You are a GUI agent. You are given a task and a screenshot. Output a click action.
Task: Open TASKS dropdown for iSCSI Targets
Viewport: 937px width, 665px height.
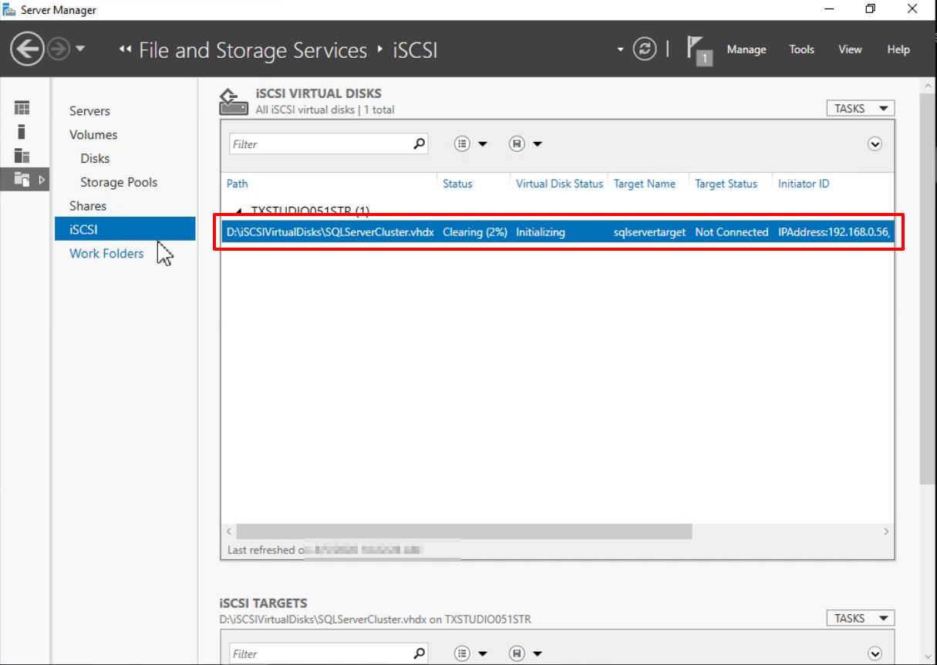coord(861,618)
